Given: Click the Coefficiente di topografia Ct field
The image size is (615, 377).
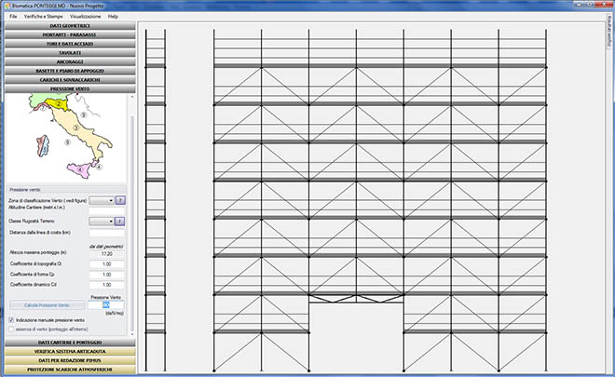Looking at the screenshot, I should 106,264.
